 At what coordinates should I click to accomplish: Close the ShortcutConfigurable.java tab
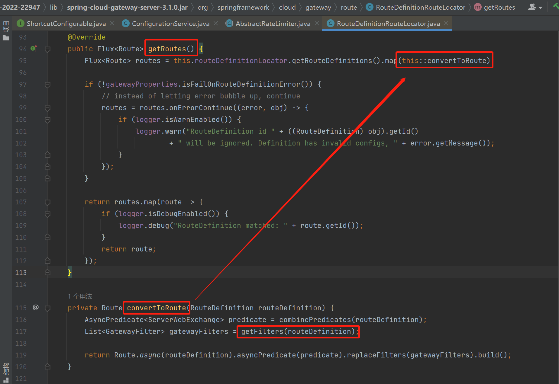[x=112, y=23]
